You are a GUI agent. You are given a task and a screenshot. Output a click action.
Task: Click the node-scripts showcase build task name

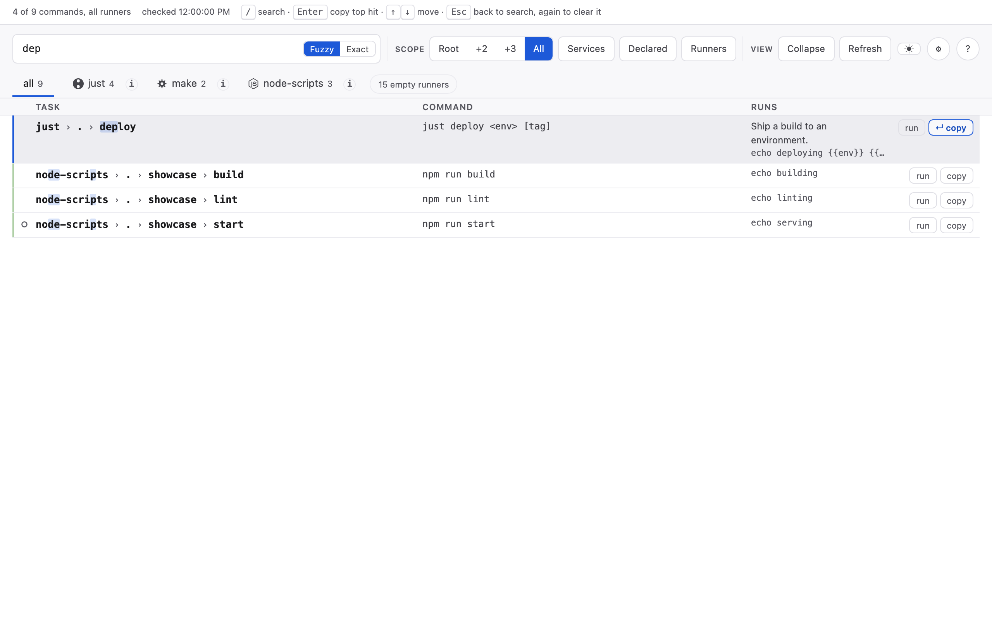point(140,175)
